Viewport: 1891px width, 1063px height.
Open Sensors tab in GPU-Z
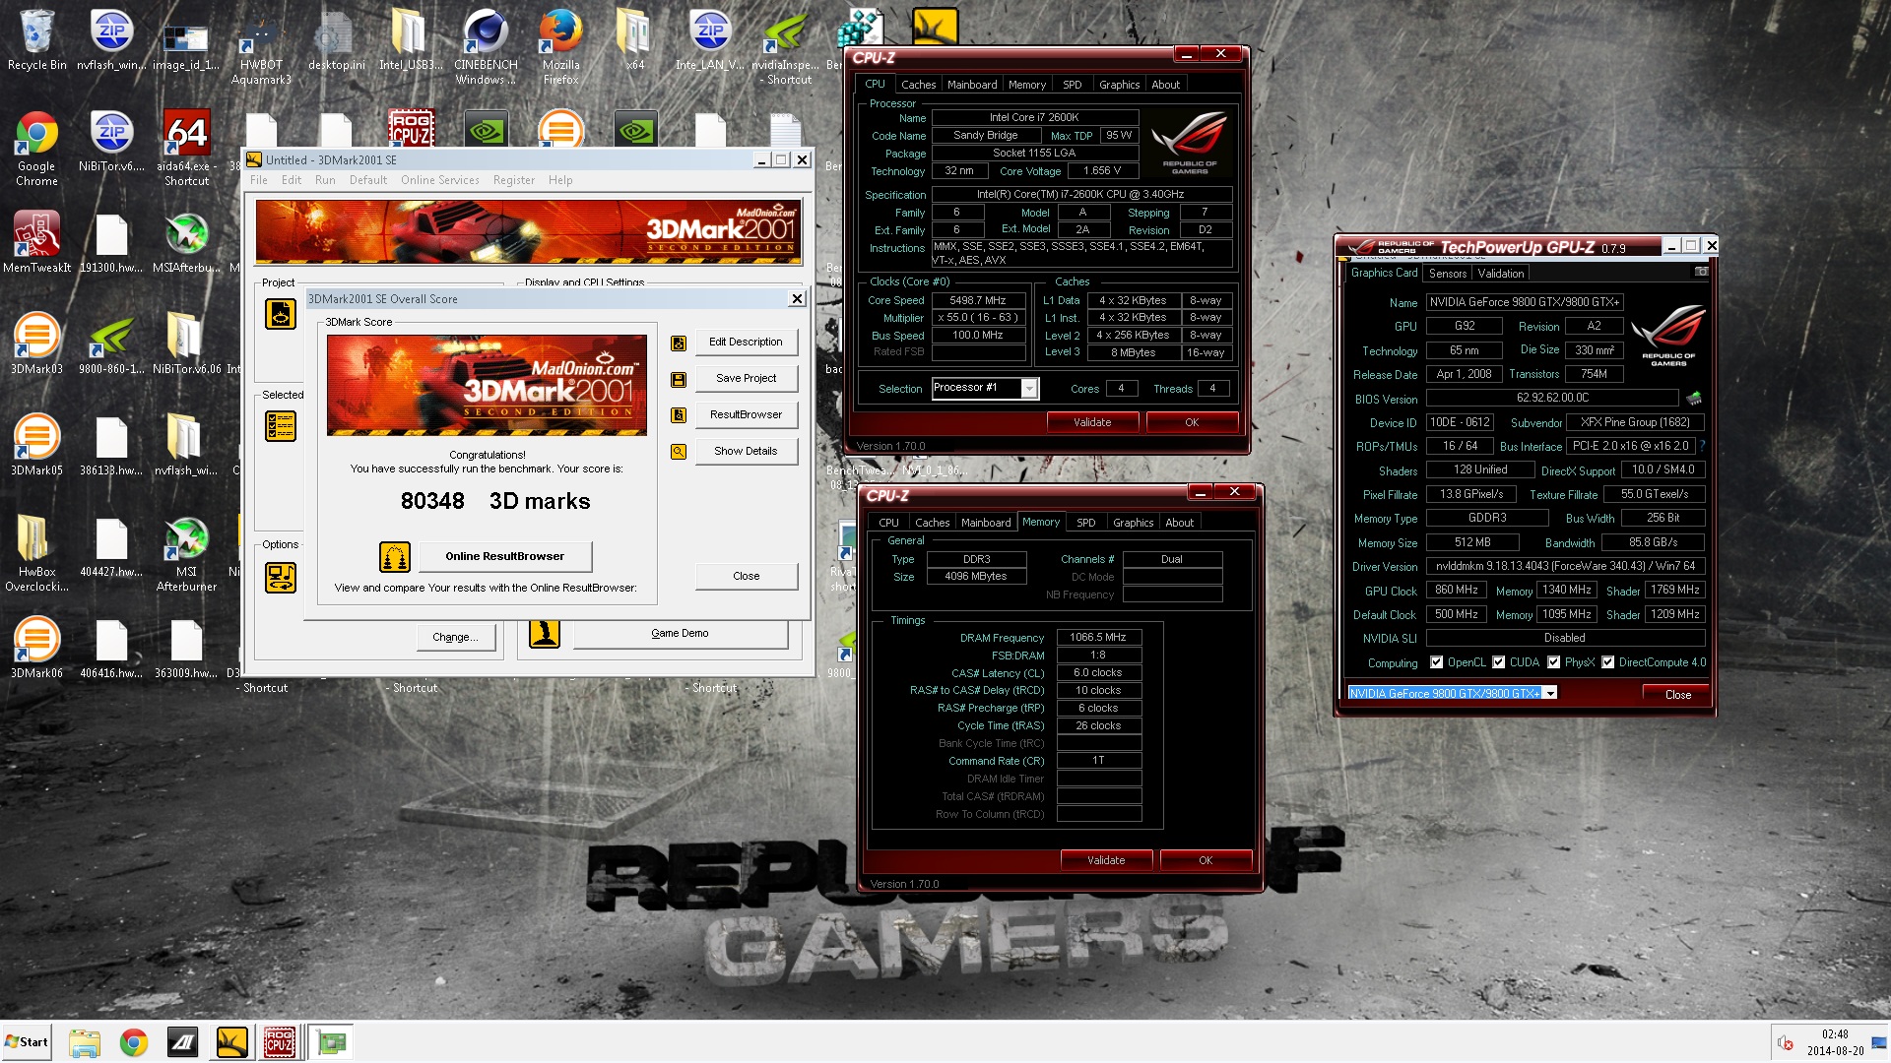(x=1448, y=274)
